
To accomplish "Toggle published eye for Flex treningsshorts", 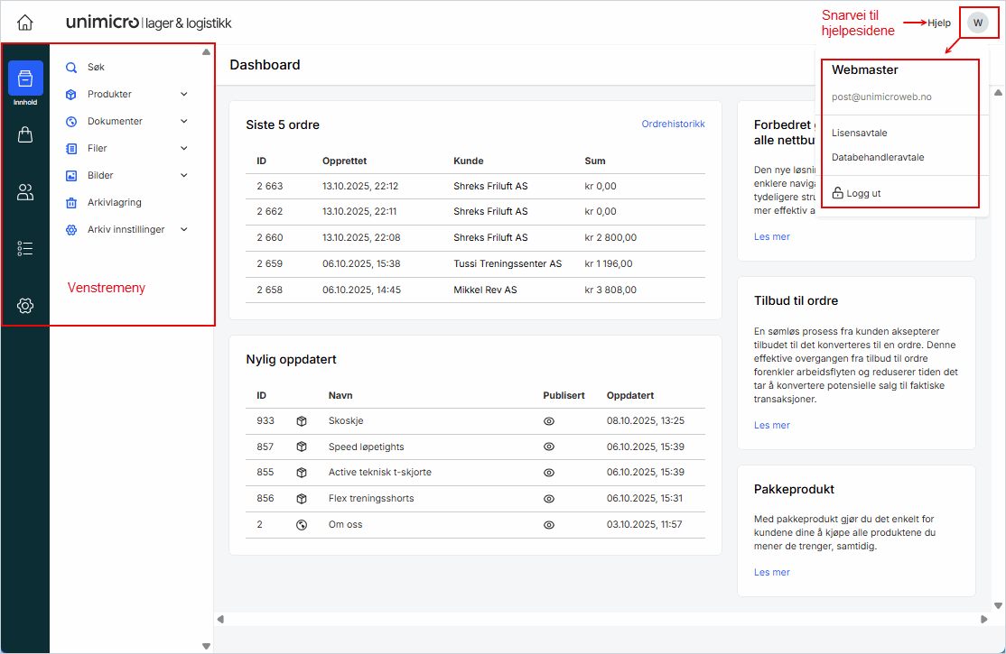I will point(548,499).
